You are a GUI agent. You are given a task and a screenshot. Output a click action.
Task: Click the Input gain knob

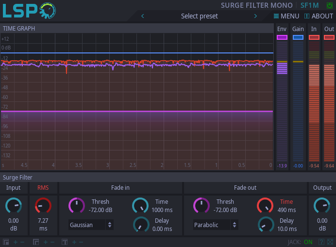pos(13,206)
